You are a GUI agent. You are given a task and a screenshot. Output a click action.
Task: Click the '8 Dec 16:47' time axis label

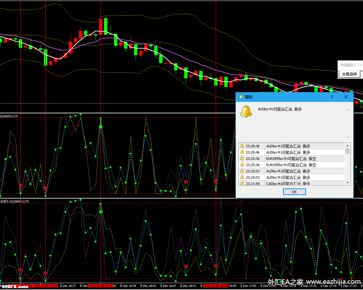[x=168, y=286]
